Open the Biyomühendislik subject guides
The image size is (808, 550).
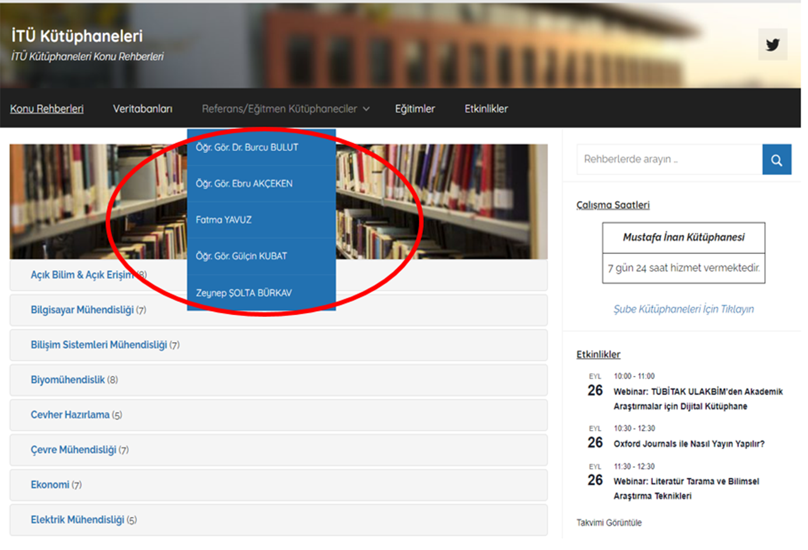pos(68,380)
